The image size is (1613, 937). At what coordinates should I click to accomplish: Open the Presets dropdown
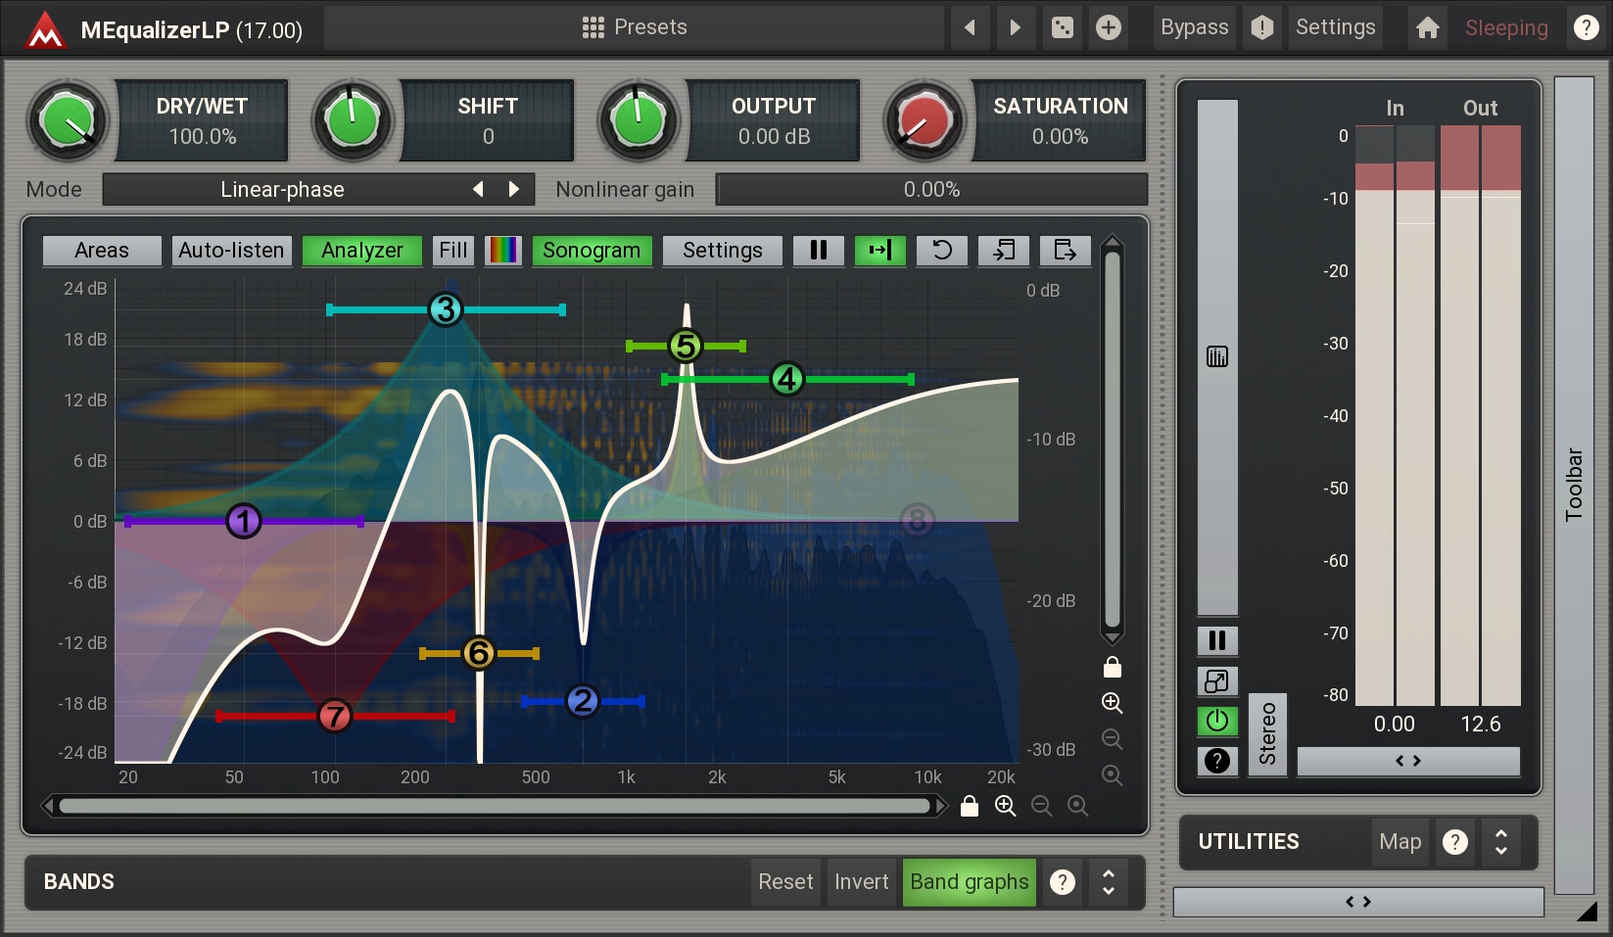tap(635, 27)
